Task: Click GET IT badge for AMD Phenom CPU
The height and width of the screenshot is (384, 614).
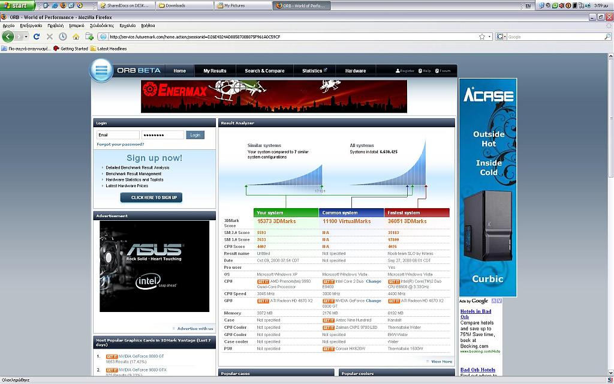Action: (263, 282)
